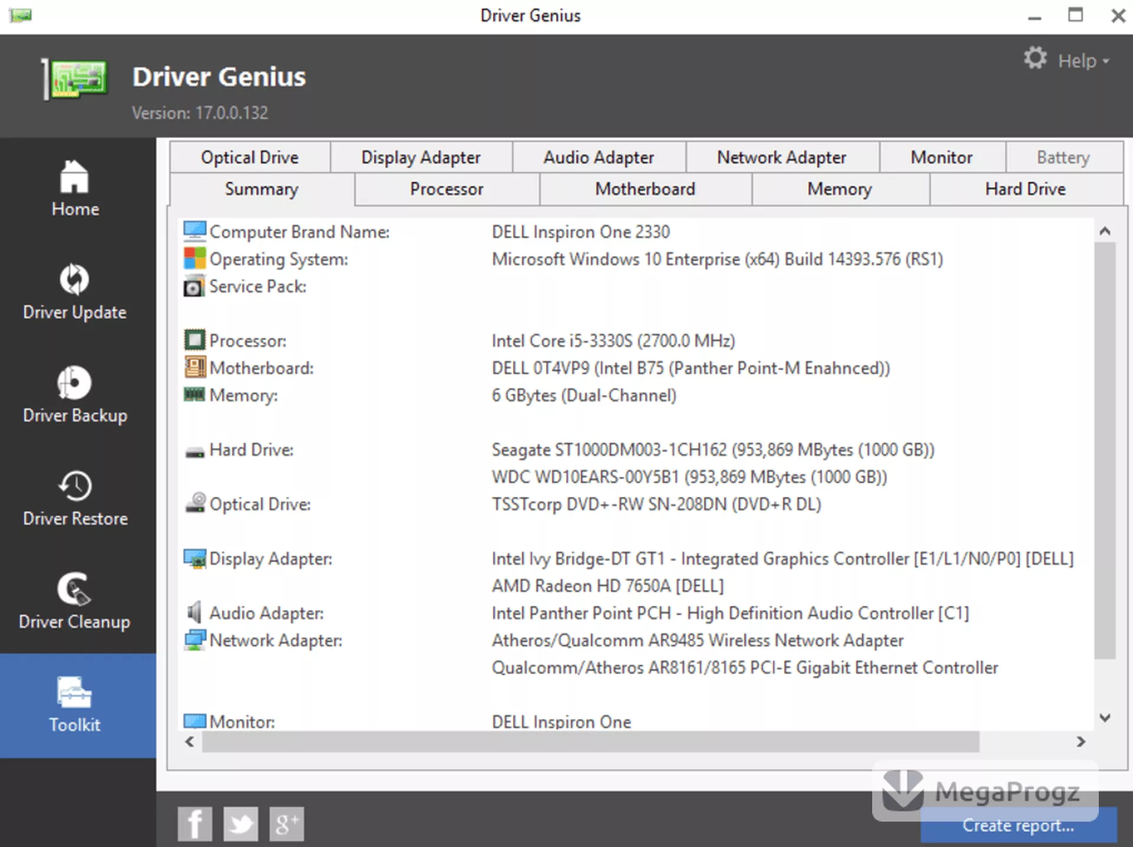The height and width of the screenshot is (847, 1133).
Task: Switch to the Hard Drive tab
Action: [1026, 189]
